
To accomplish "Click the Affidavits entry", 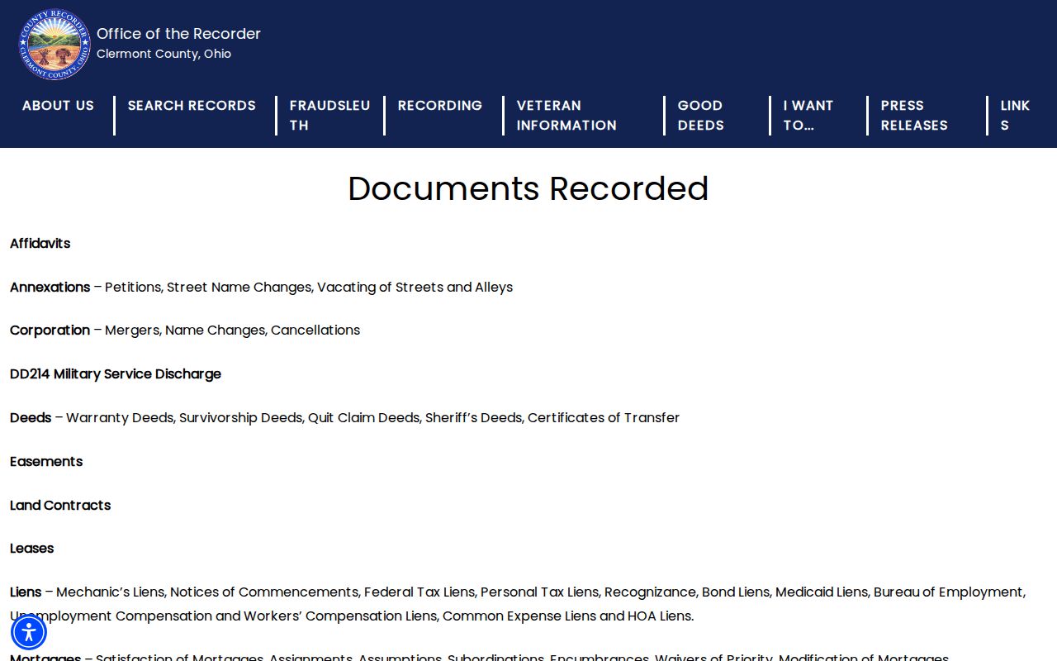I will tap(40, 244).
